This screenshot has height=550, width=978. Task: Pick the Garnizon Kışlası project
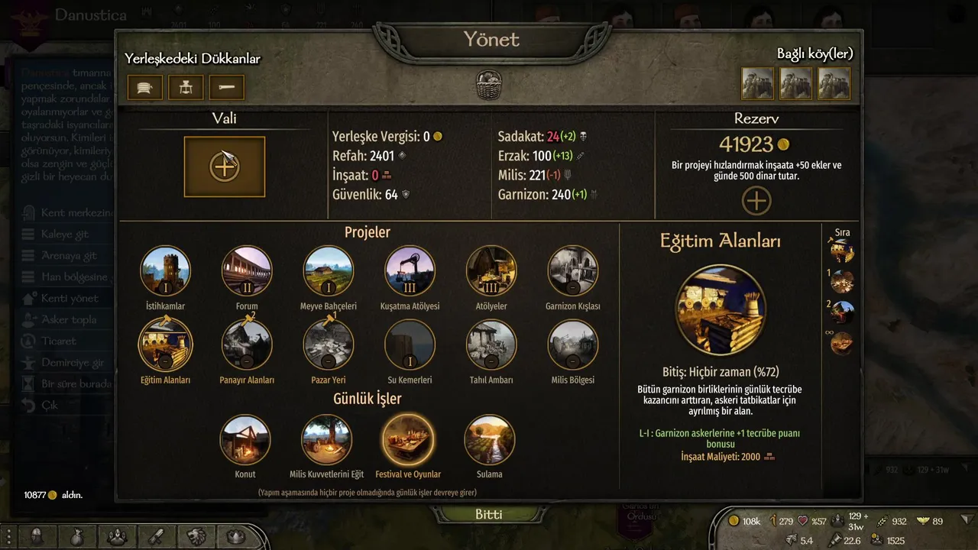point(573,271)
